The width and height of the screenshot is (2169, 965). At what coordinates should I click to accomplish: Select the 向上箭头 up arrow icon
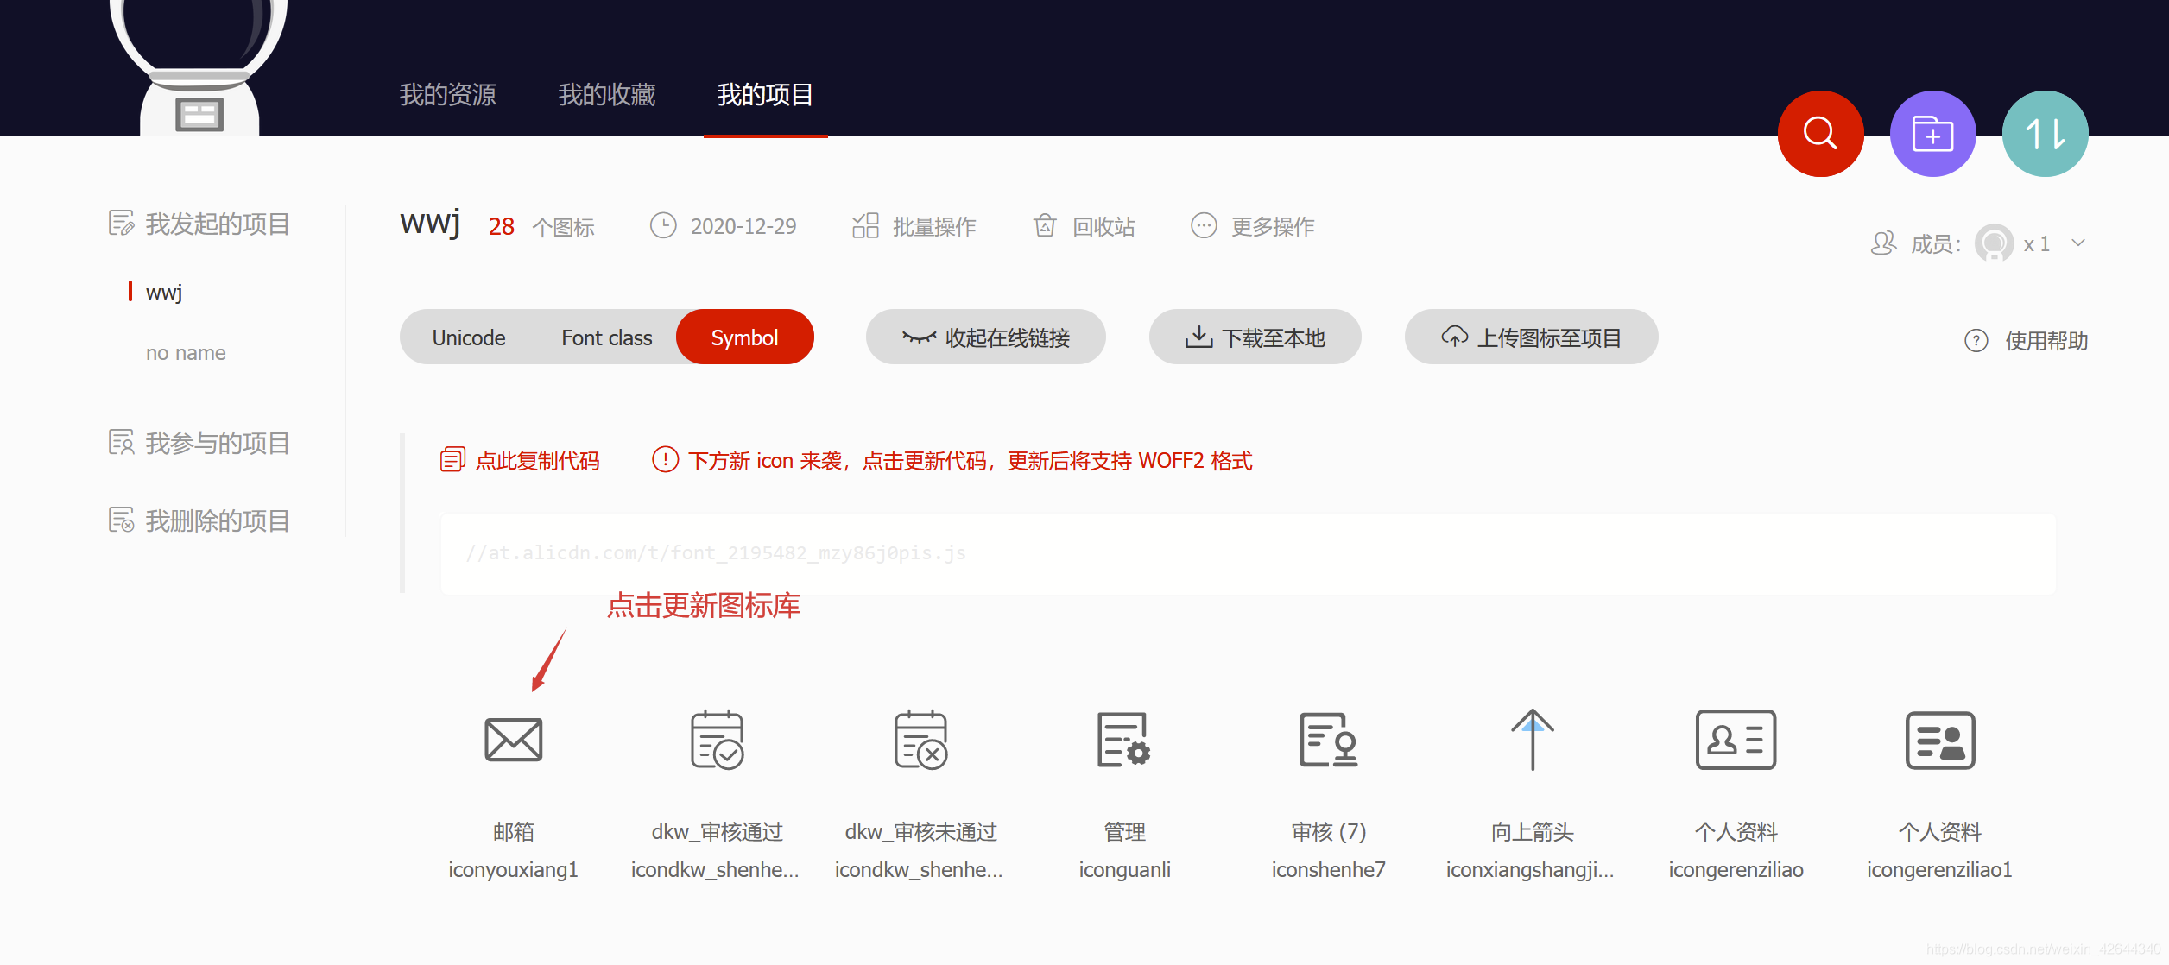coord(1532,740)
